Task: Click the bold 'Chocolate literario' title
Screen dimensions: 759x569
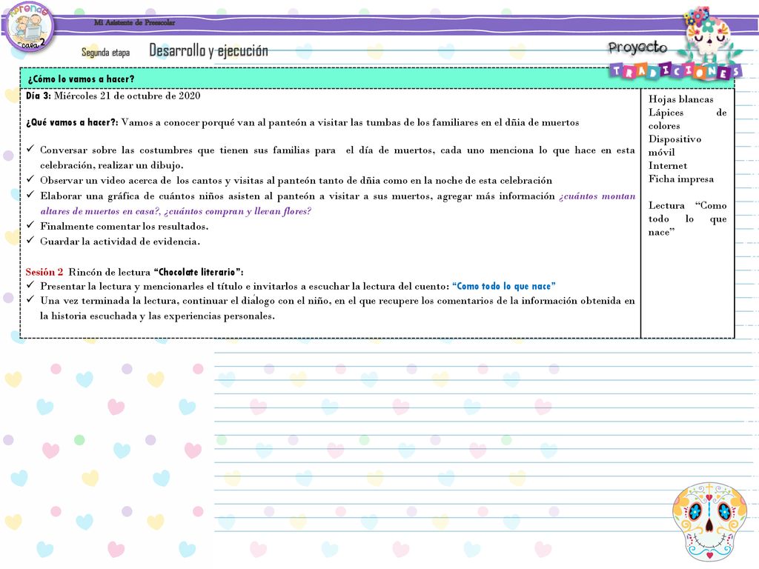Action: [x=197, y=272]
